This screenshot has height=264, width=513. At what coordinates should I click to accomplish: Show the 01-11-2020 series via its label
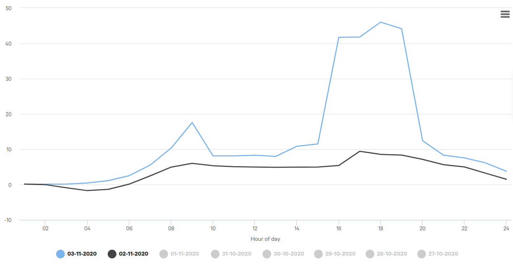[x=185, y=254]
